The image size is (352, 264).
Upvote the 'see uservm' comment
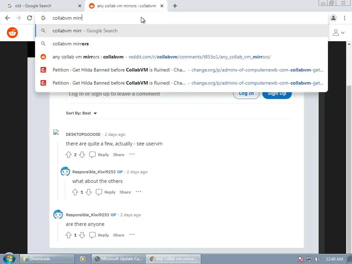pos(68,155)
